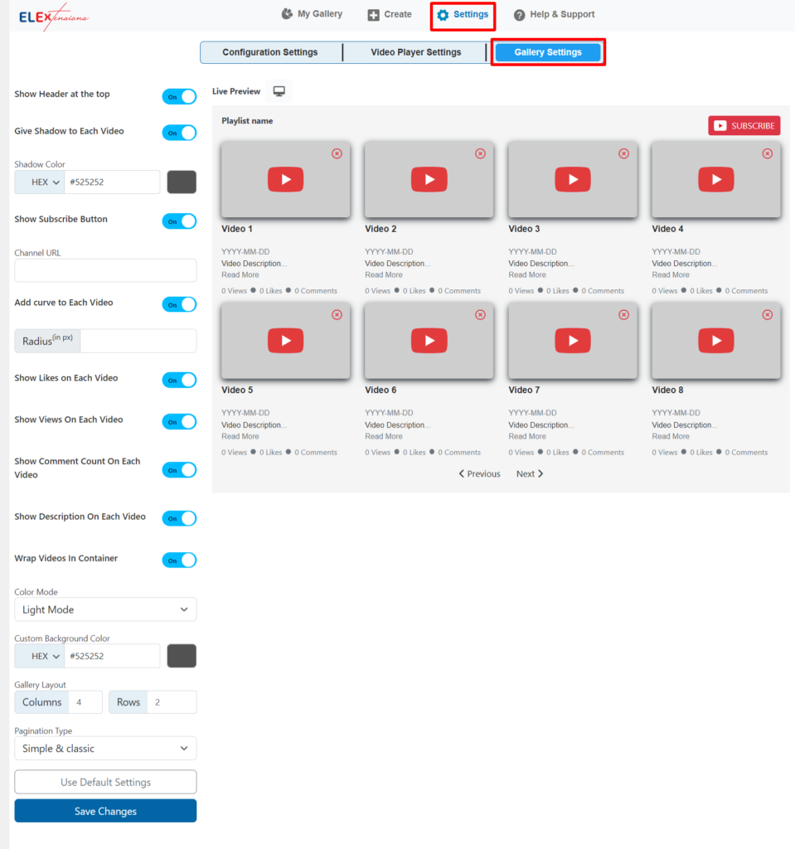Click Use Default Settings button
This screenshot has height=849, width=795.
[105, 783]
